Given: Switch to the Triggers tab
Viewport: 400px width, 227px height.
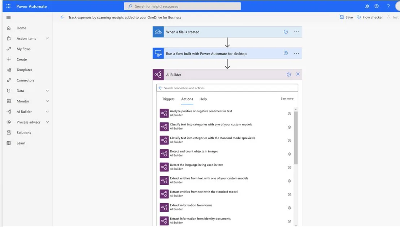Looking at the screenshot, I should coord(168,99).
